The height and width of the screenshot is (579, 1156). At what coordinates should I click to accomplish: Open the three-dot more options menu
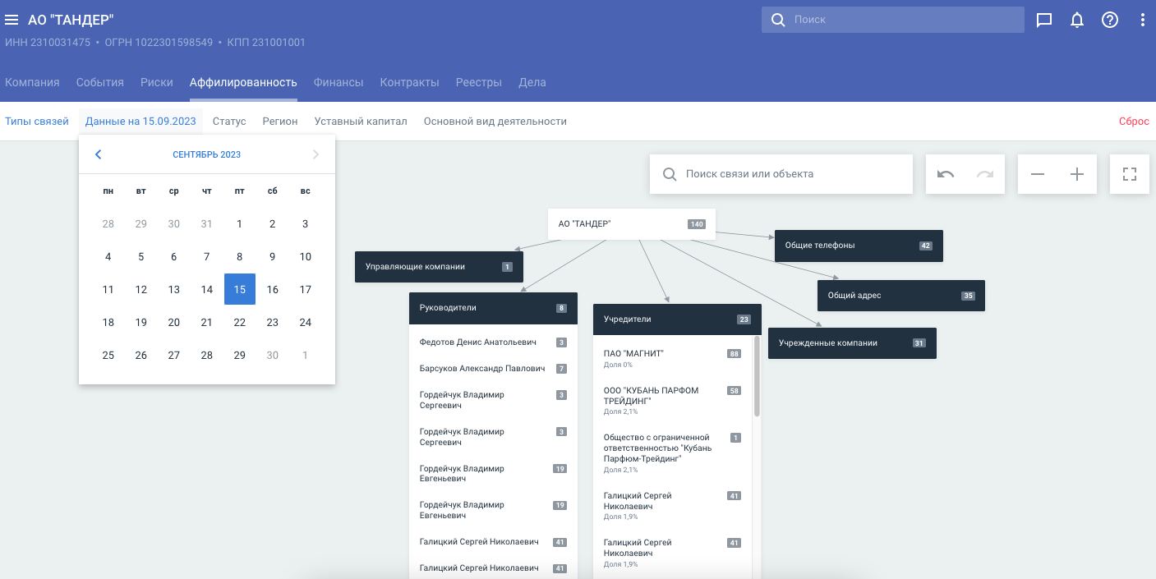[1143, 20]
